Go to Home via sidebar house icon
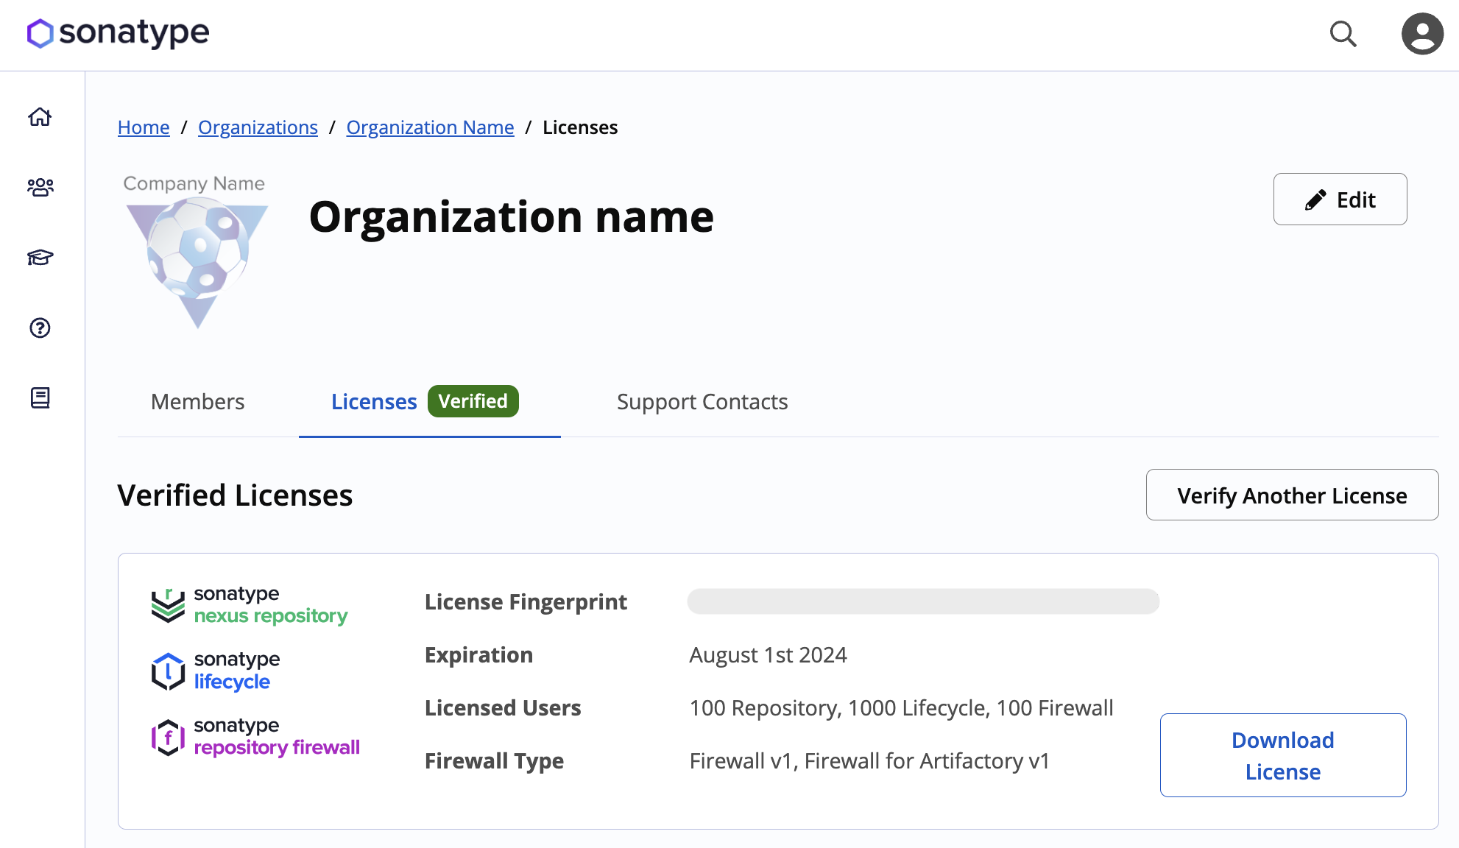The image size is (1459, 848). [x=40, y=117]
